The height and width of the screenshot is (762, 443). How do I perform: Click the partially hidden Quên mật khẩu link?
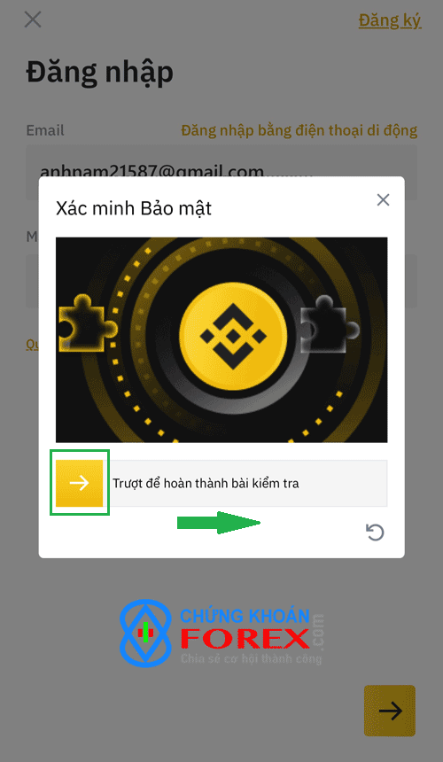pyautogui.click(x=32, y=344)
